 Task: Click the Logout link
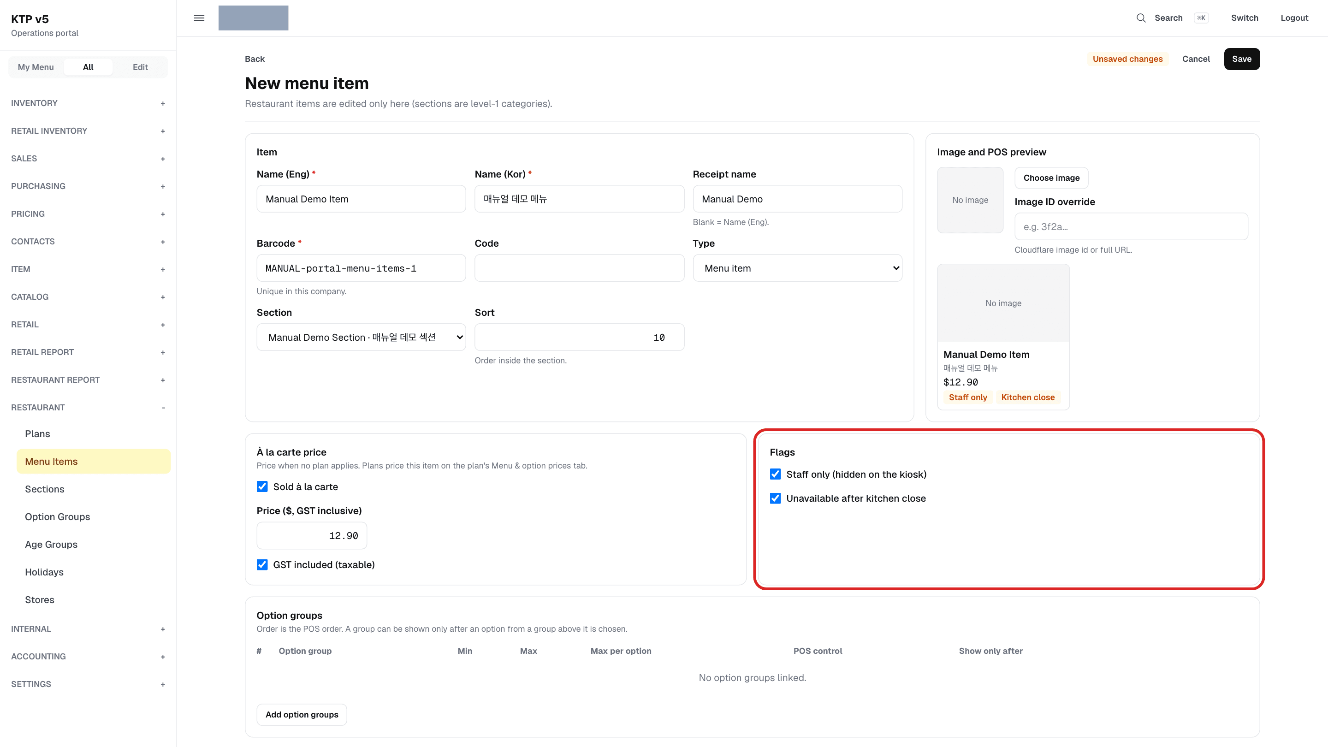click(x=1294, y=18)
